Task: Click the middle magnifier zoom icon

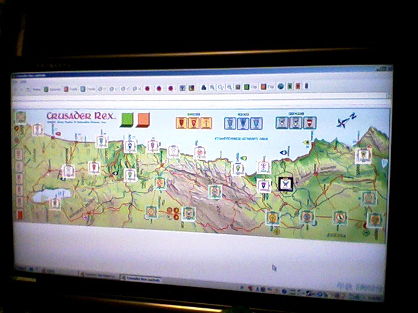Action: coord(221,87)
